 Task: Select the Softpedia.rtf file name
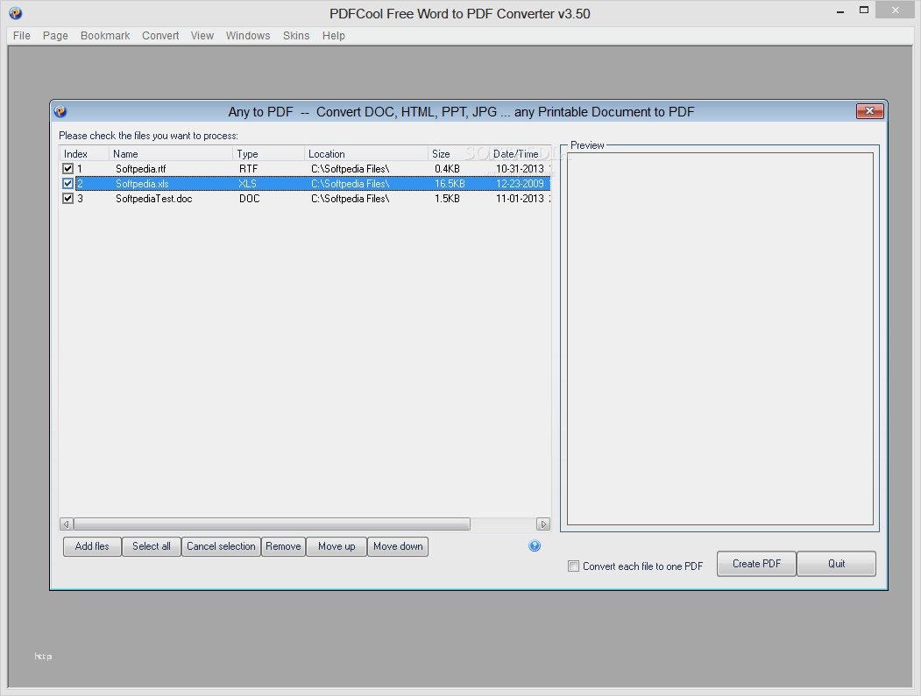tap(141, 169)
